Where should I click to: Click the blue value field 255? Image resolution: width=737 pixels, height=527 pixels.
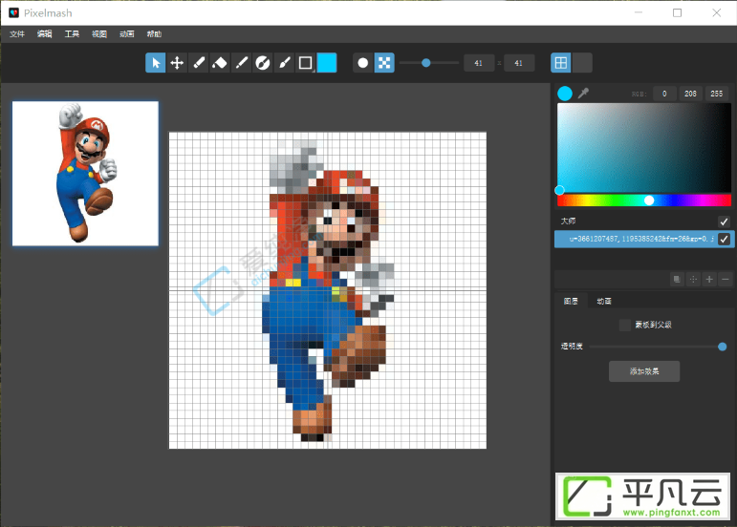tap(716, 94)
